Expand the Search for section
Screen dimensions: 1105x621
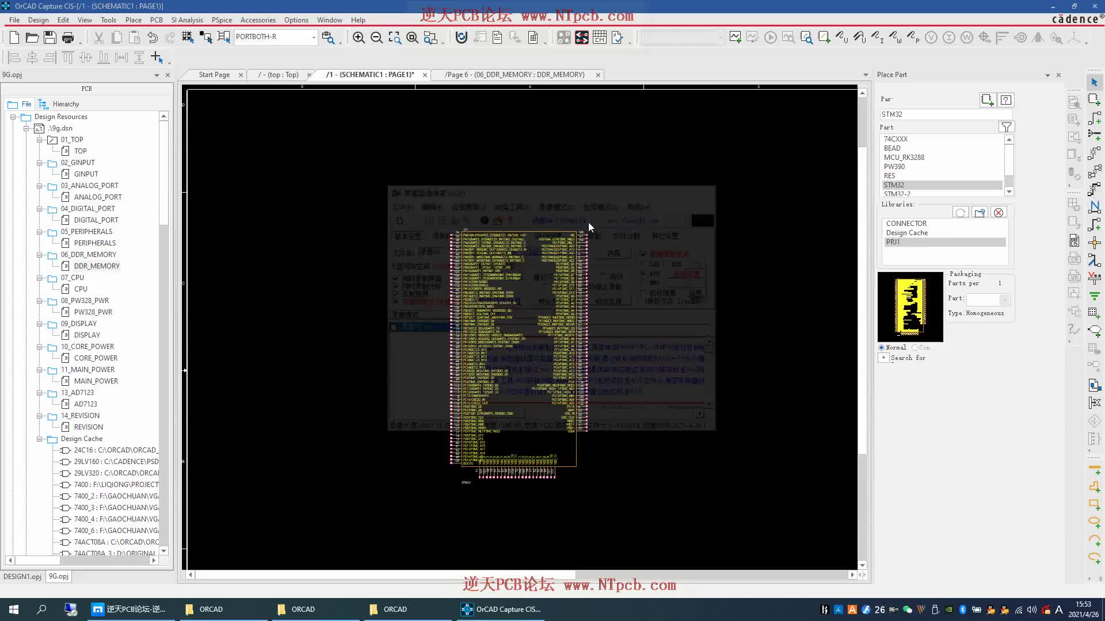pyautogui.click(x=883, y=358)
